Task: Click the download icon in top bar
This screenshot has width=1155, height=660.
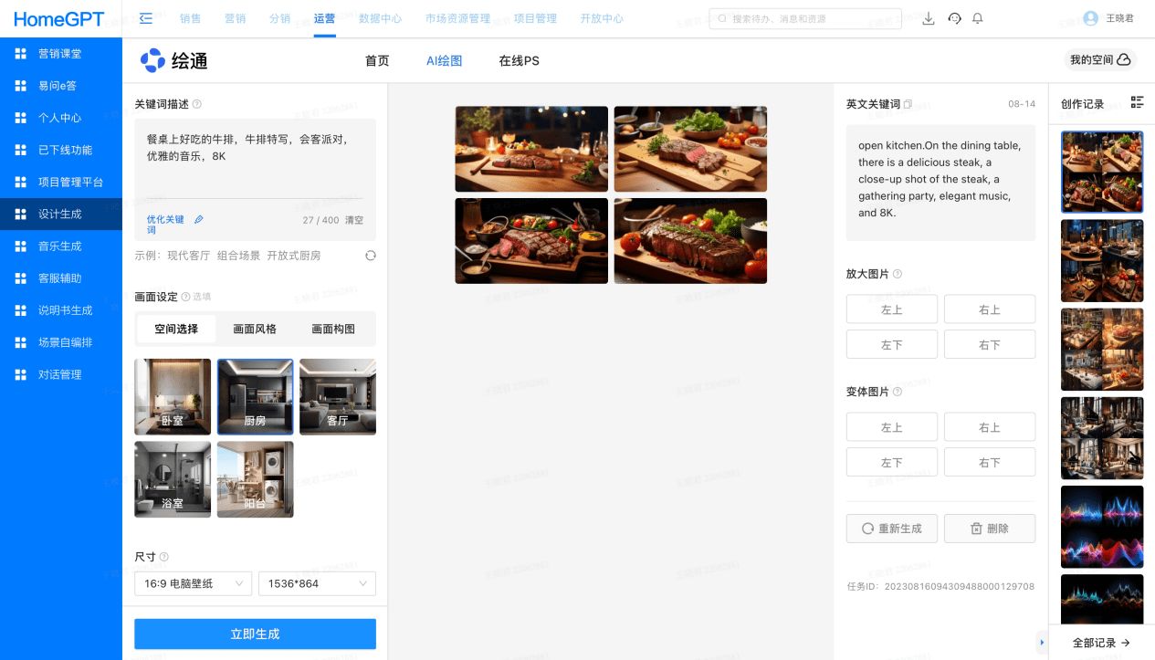Action: coord(929,18)
